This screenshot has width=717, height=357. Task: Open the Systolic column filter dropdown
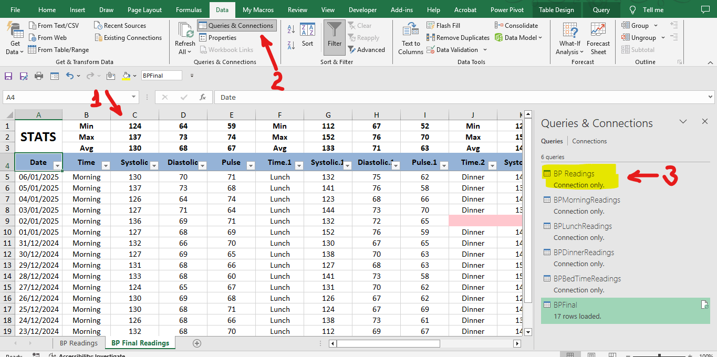pyautogui.click(x=154, y=165)
